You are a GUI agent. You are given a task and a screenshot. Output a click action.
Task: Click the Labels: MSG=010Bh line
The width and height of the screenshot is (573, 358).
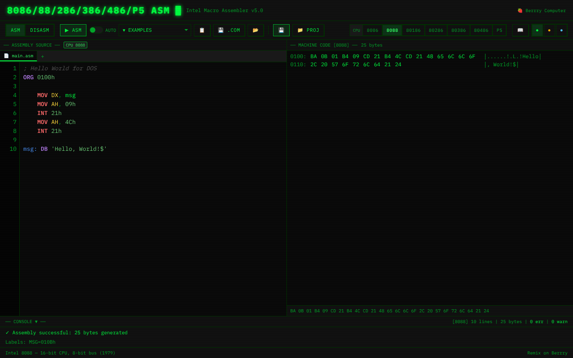coord(30,342)
